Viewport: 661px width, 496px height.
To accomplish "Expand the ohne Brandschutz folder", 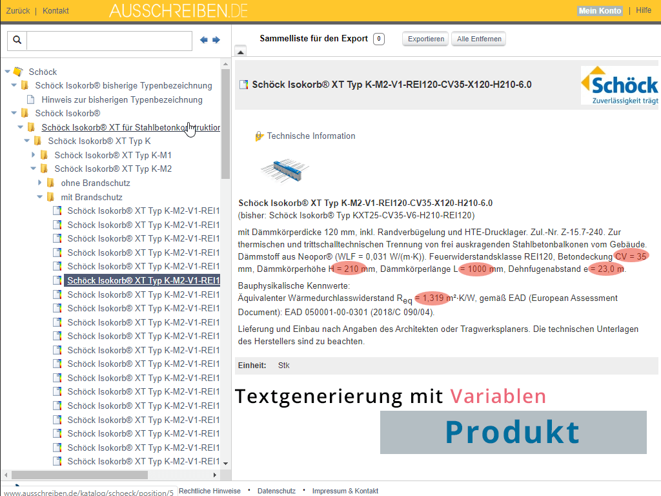I will pyautogui.click(x=39, y=183).
